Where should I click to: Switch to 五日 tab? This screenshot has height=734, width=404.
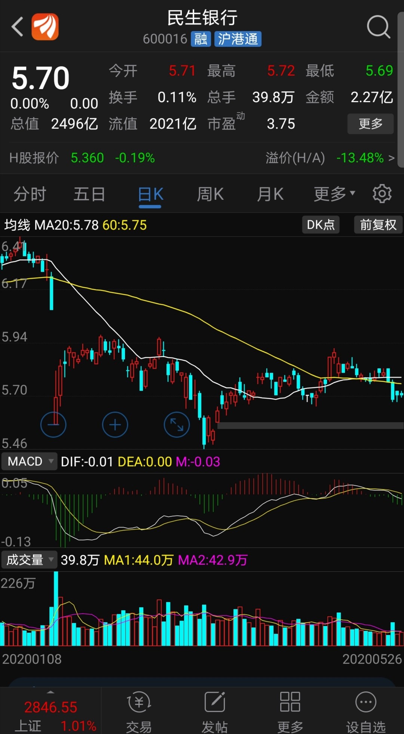(x=89, y=194)
